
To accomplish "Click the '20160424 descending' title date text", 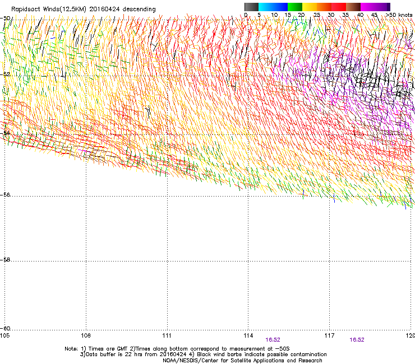I will (x=123, y=10).
